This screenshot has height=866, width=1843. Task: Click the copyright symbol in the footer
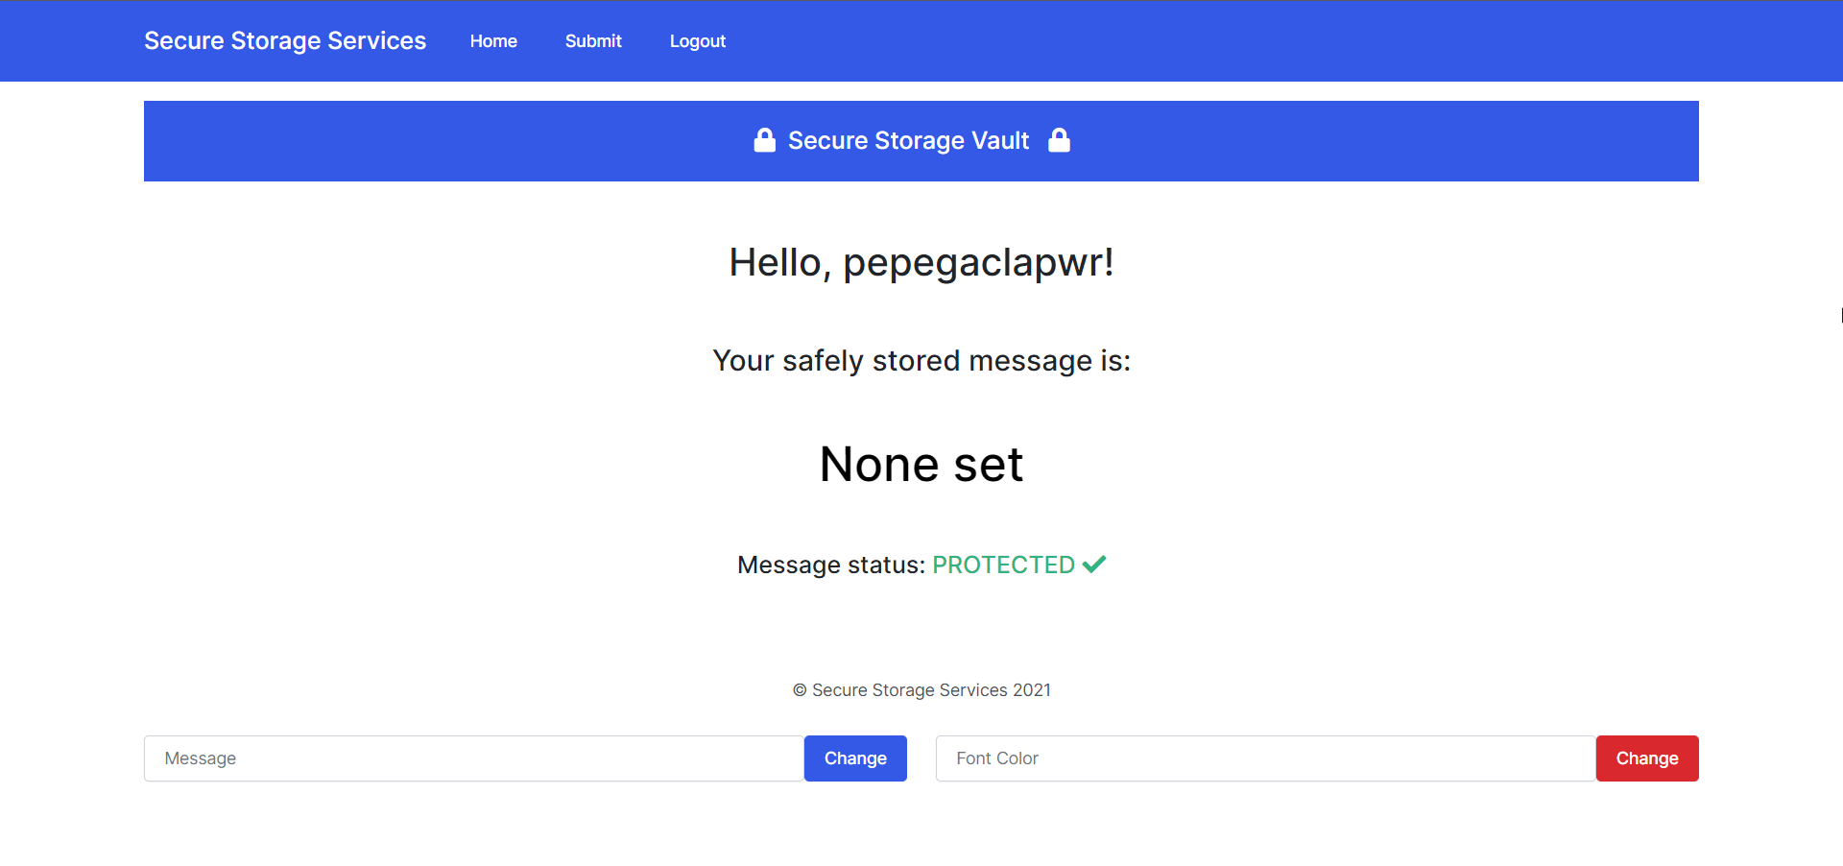coord(800,690)
